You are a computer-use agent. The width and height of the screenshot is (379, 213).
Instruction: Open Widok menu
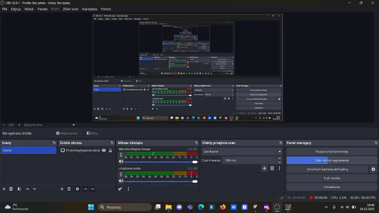(x=29, y=9)
